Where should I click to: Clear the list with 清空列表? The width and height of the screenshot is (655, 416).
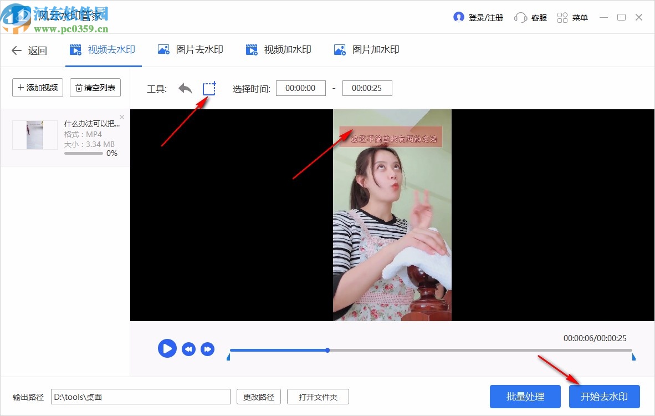click(95, 88)
